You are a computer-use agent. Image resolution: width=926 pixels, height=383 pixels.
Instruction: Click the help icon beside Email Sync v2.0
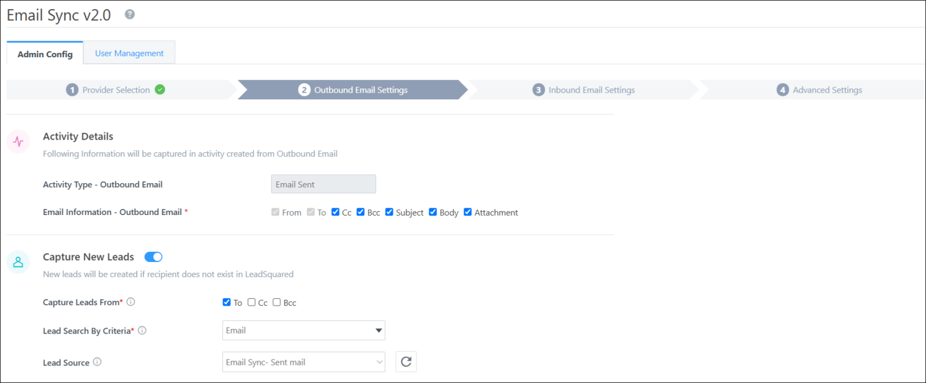pyautogui.click(x=130, y=14)
